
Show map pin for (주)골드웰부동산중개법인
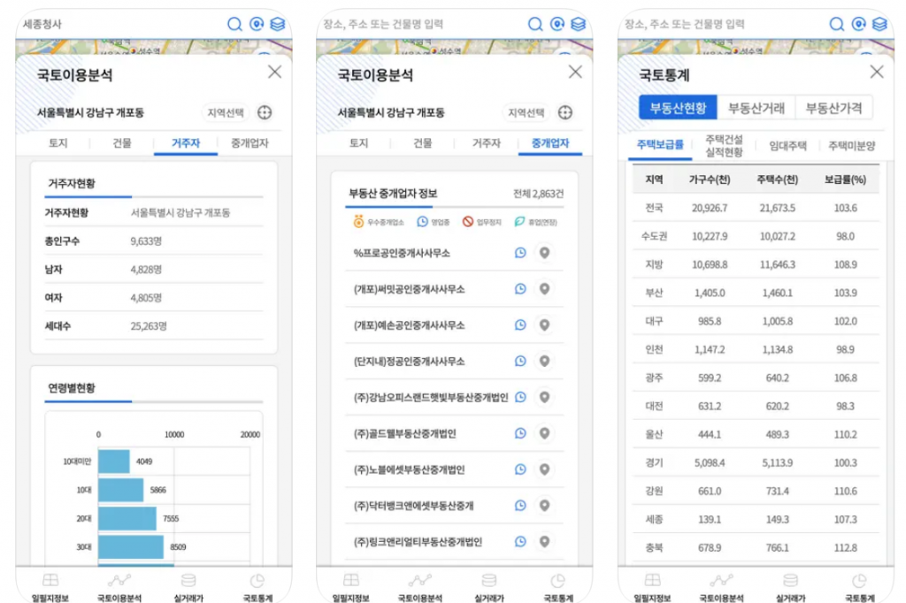click(x=544, y=433)
